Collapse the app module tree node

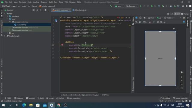pos(5,13)
